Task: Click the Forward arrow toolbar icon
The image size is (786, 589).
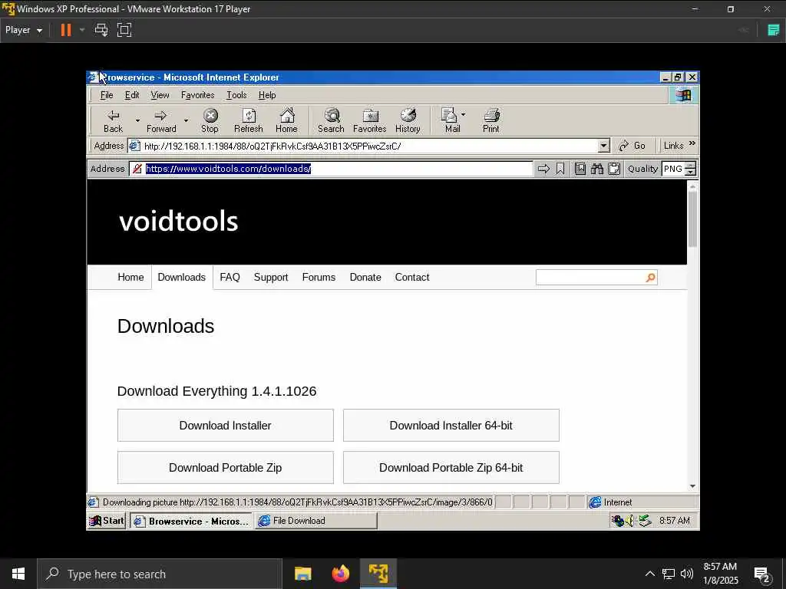Action: coord(160,116)
